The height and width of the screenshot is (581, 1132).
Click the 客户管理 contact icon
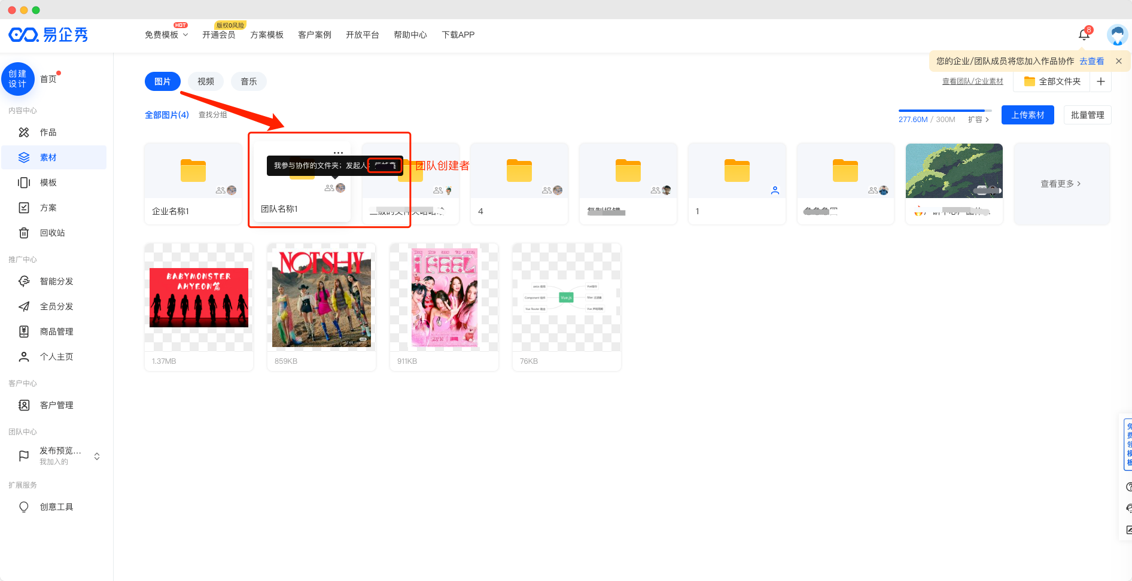tap(24, 405)
